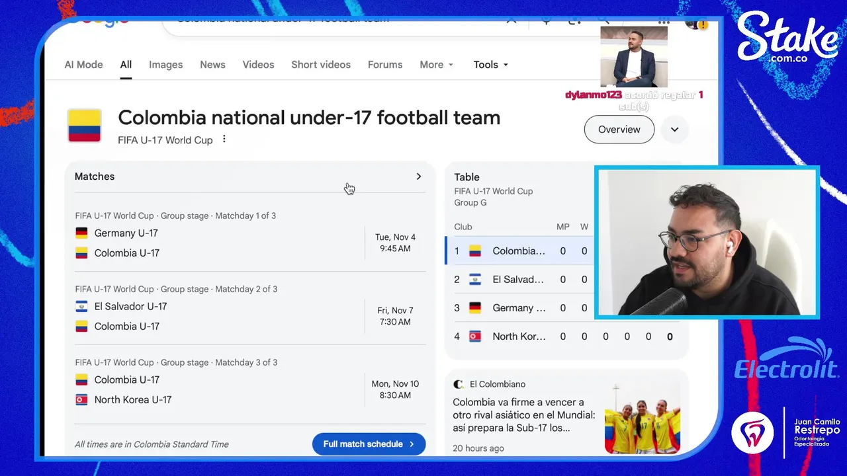Viewport: 847px width, 476px height.
Task: Click the El Colombiano source logo icon
Action: [x=458, y=384]
